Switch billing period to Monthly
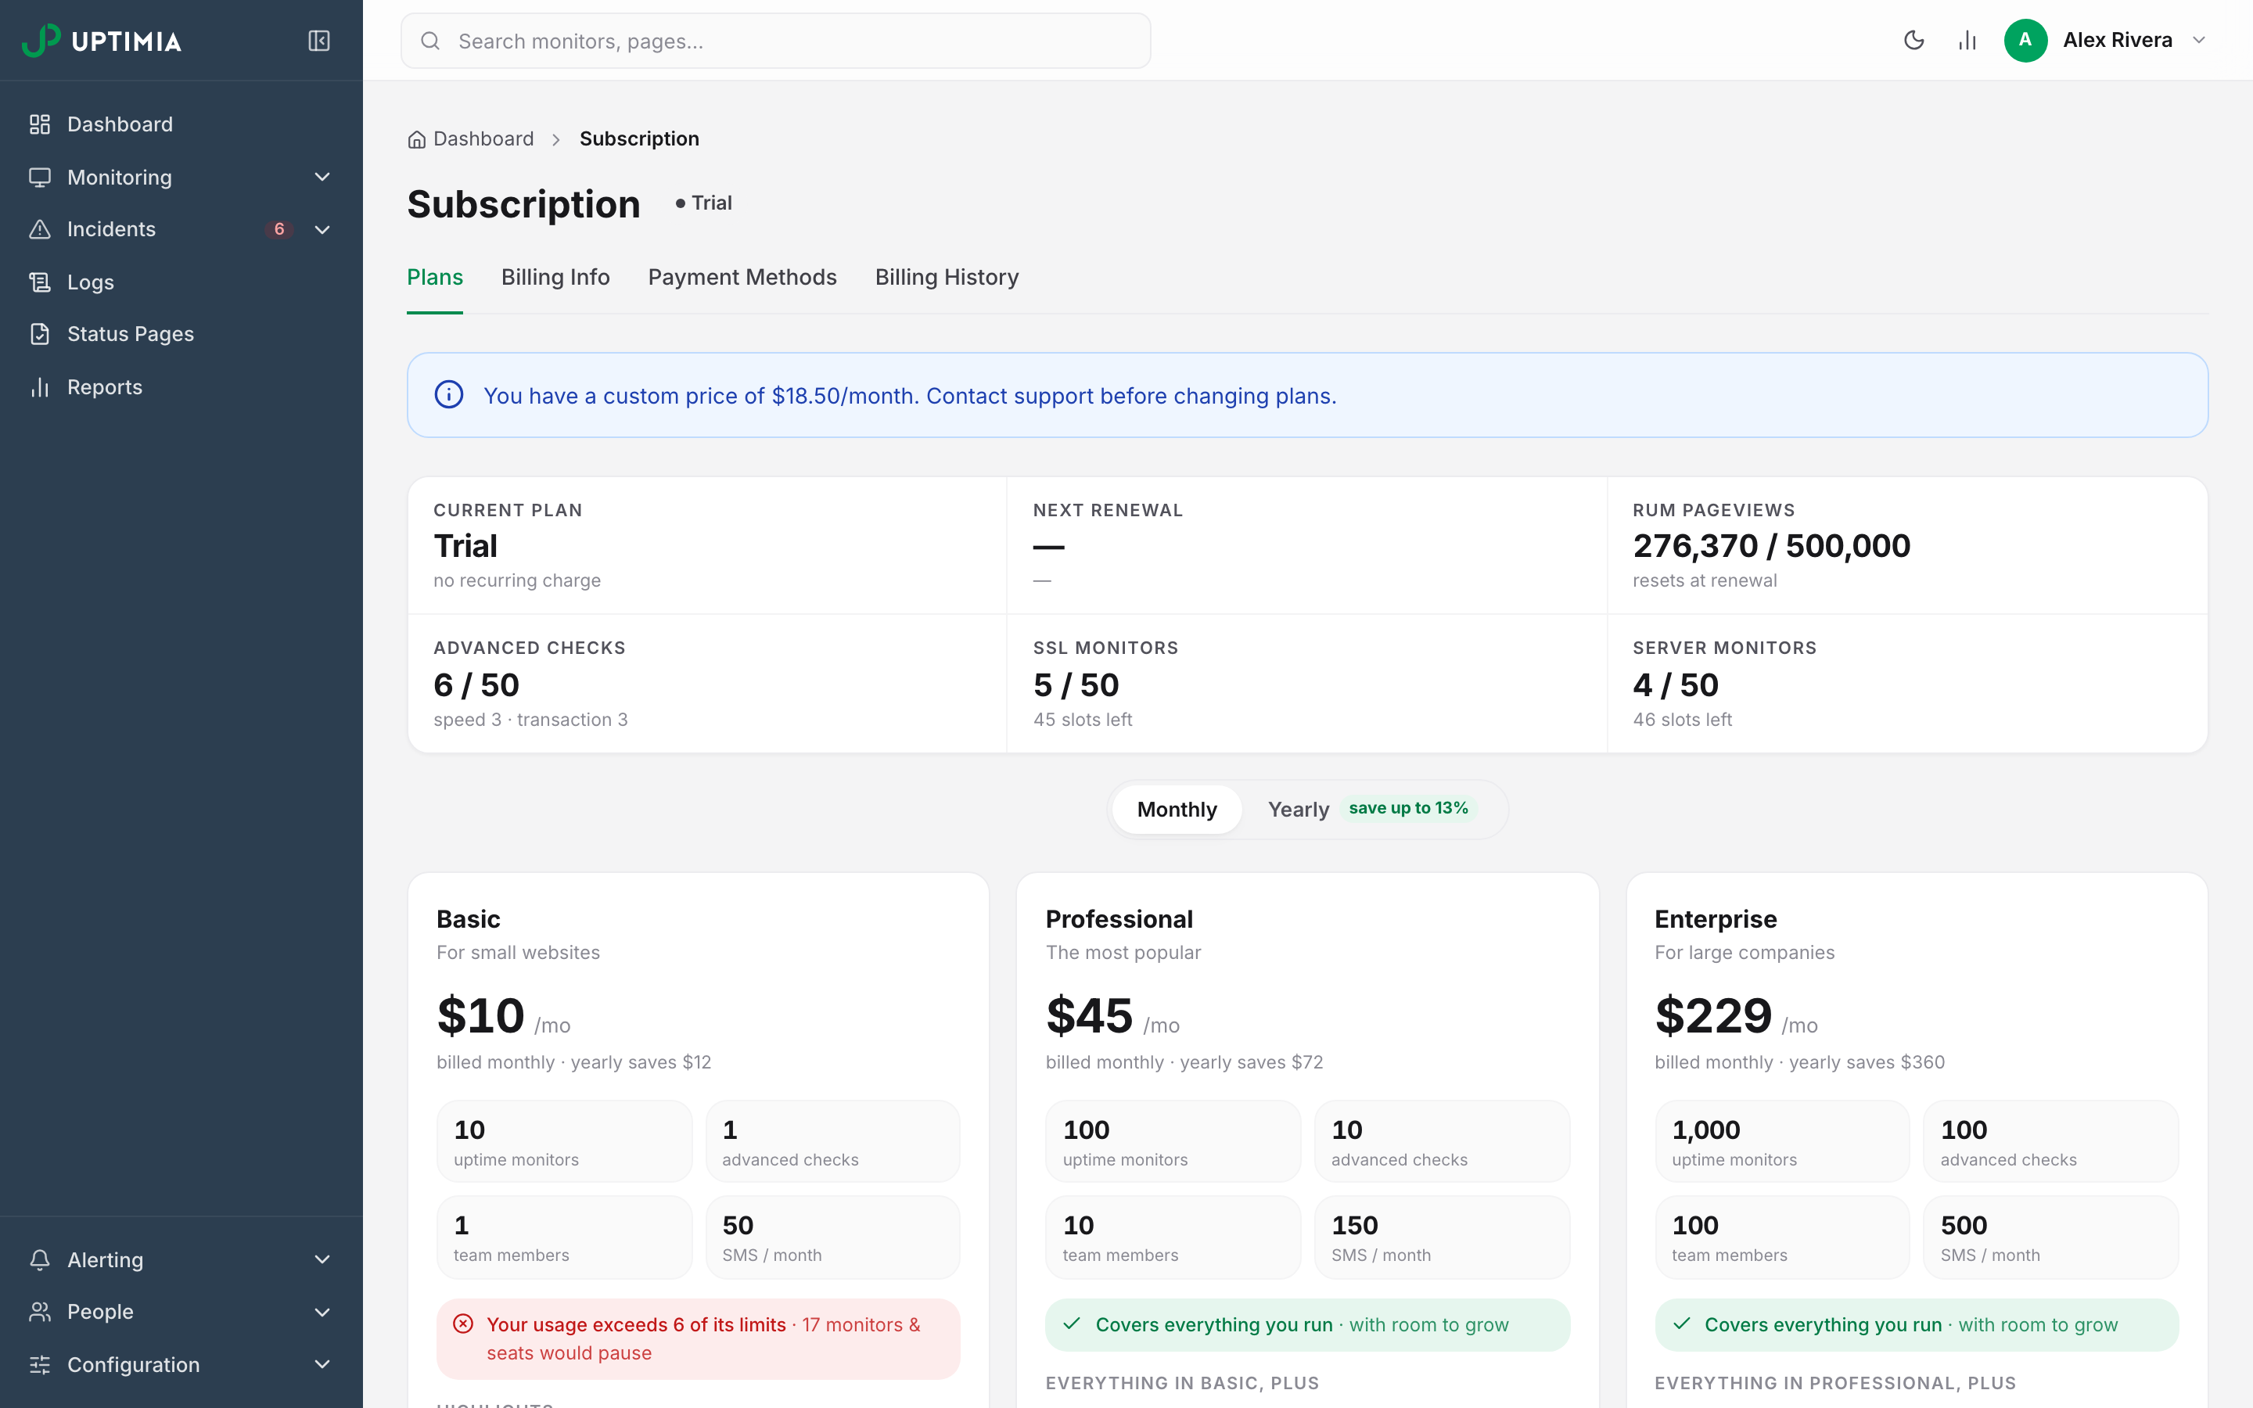This screenshot has height=1408, width=2253. [1177, 810]
